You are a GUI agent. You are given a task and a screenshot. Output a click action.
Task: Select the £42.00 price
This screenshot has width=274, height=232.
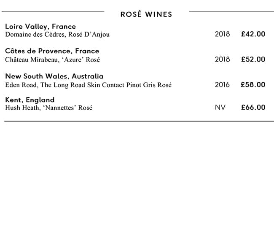pos(253,34)
